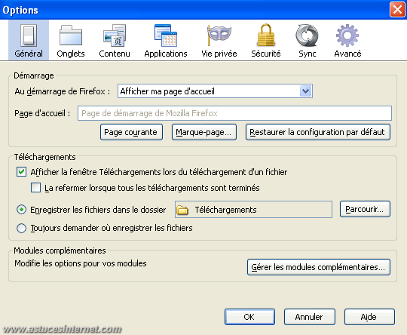407x335 pixels.
Task: Enable La refermer lorsque téléchargements terminés
Action: (36, 188)
